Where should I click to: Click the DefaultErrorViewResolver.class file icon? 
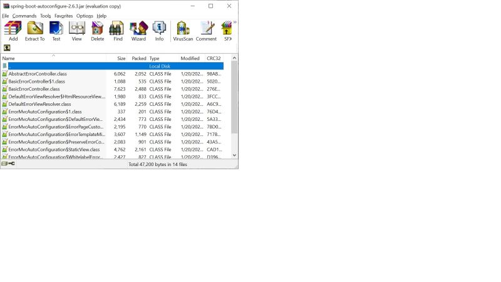pyautogui.click(x=4, y=104)
